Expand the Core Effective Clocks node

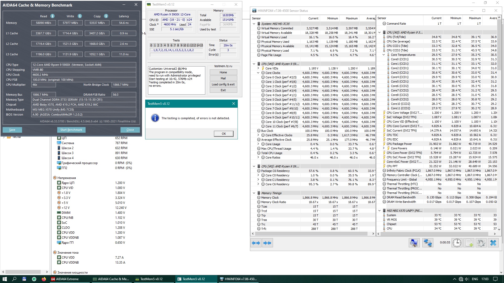258,135
